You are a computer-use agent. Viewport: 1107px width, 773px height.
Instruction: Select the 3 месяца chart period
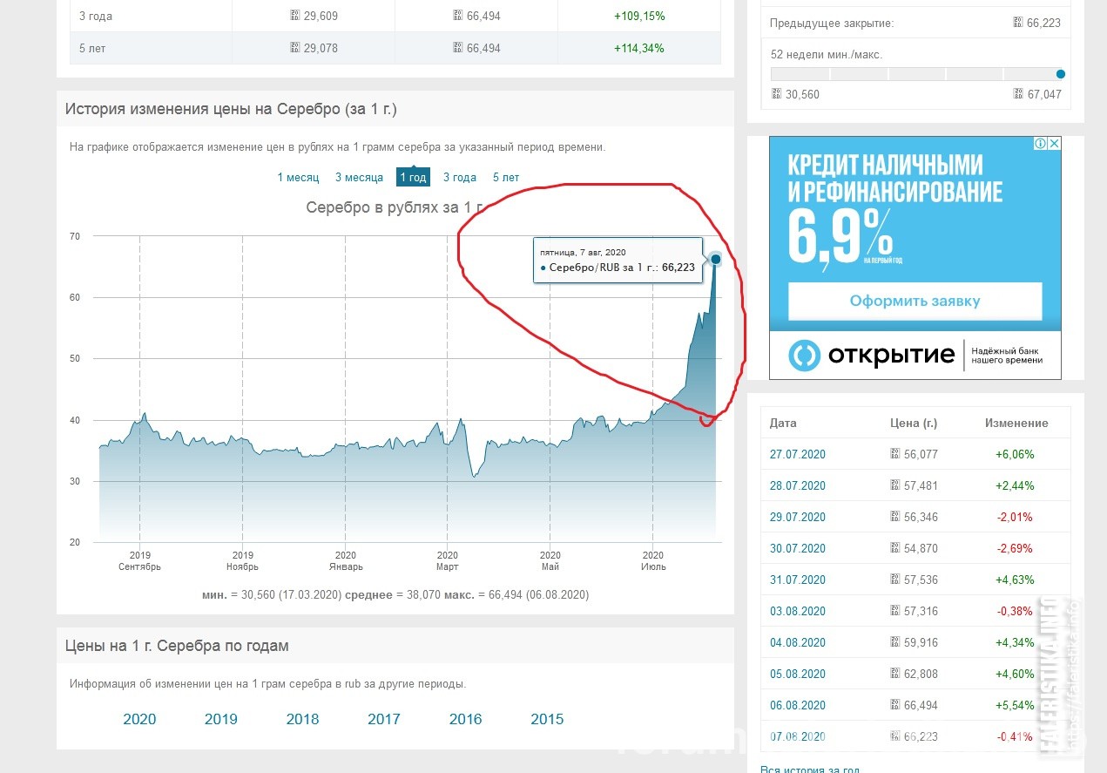click(x=359, y=178)
